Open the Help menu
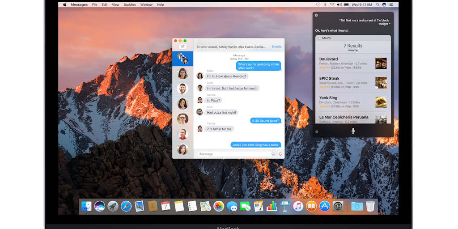 tap(161, 4)
